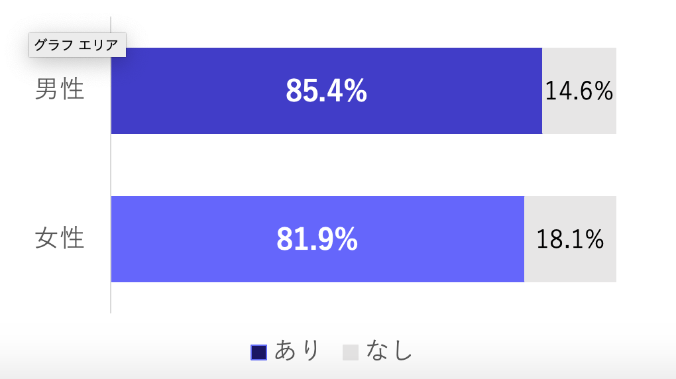The image size is (676, 379).
Task: Select the 女性 category axis label
Action: [x=60, y=238]
